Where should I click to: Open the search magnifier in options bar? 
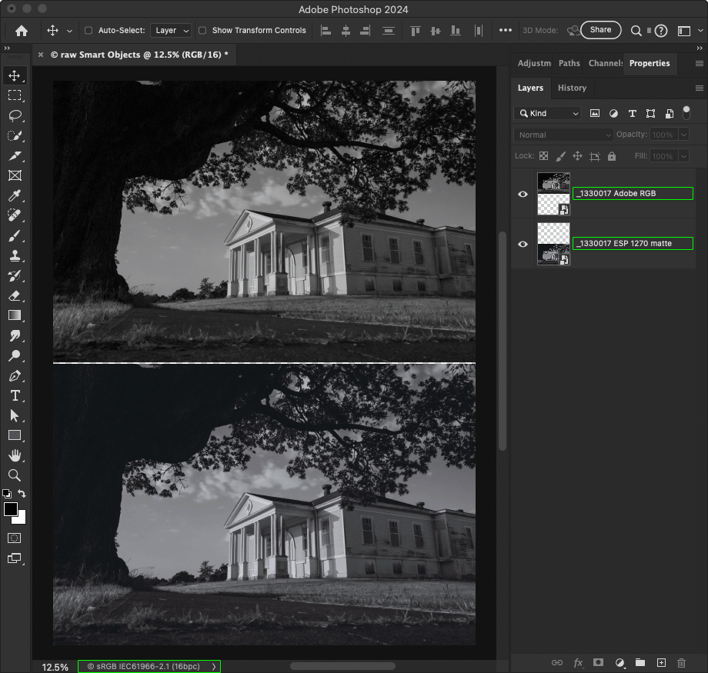pos(636,31)
